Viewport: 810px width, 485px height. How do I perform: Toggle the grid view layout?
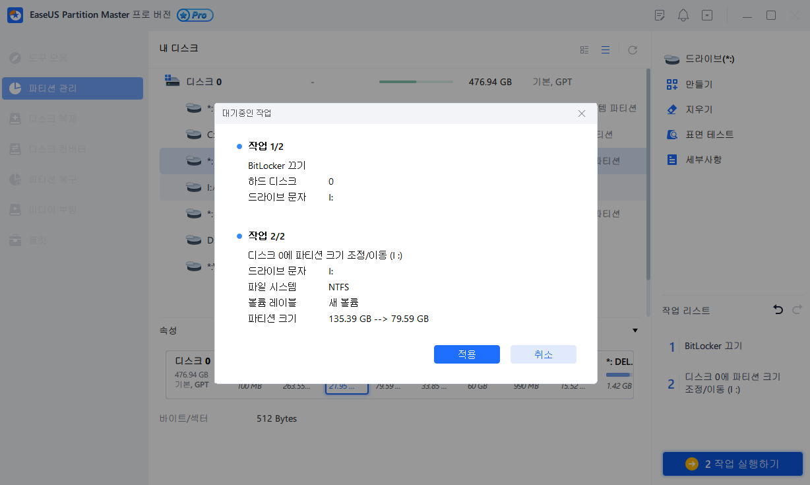coord(584,49)
